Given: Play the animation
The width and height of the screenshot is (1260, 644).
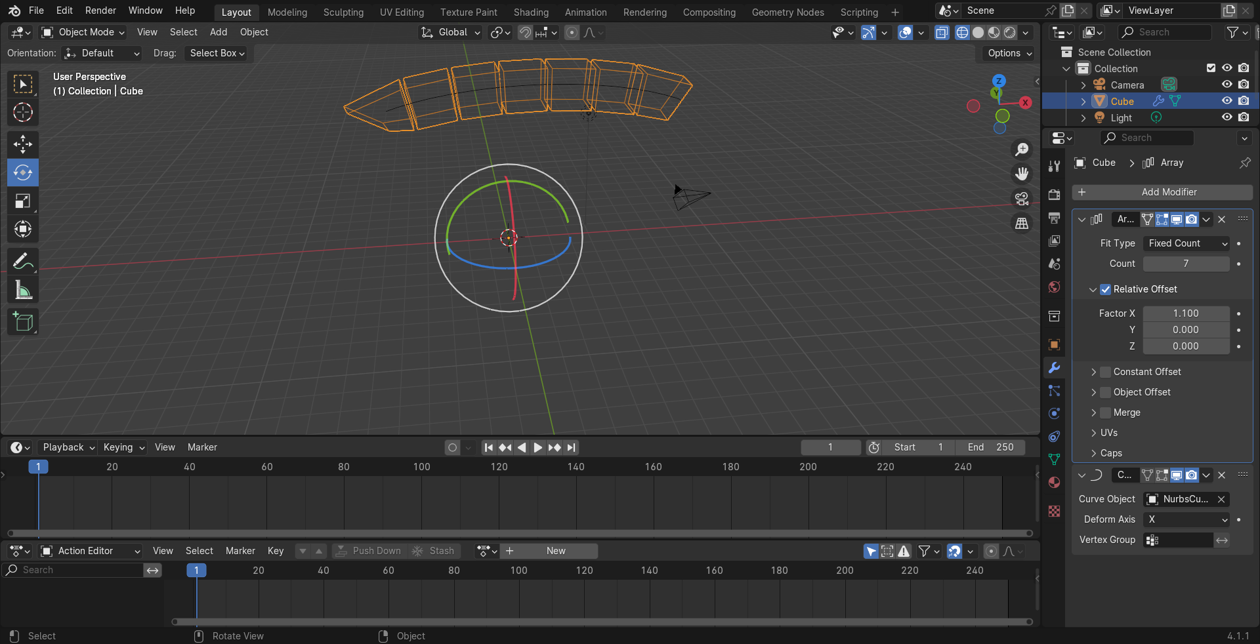Looking at the screenshot, I should 537,447.
